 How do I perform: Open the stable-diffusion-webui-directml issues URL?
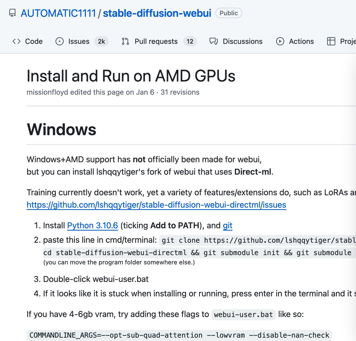point(156,205)
